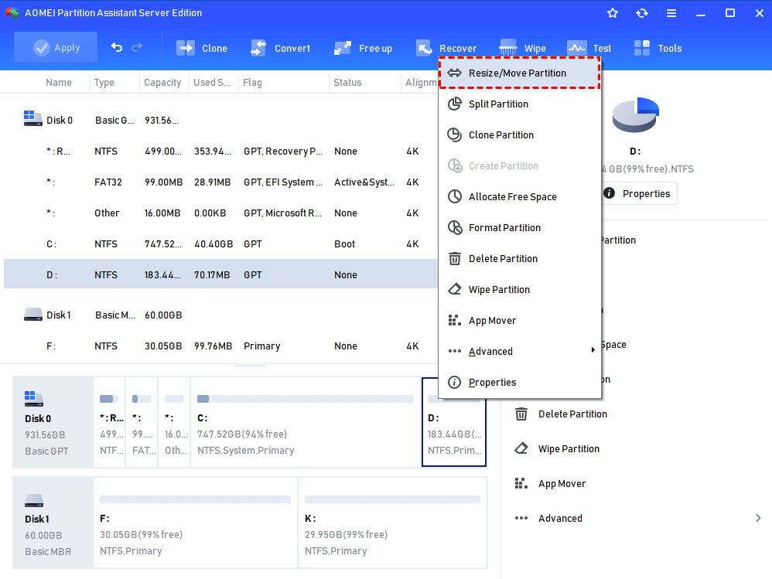The image size is (772, 579).
Task: Click the Properties button in right panel
Action: (x=639, y=193)
